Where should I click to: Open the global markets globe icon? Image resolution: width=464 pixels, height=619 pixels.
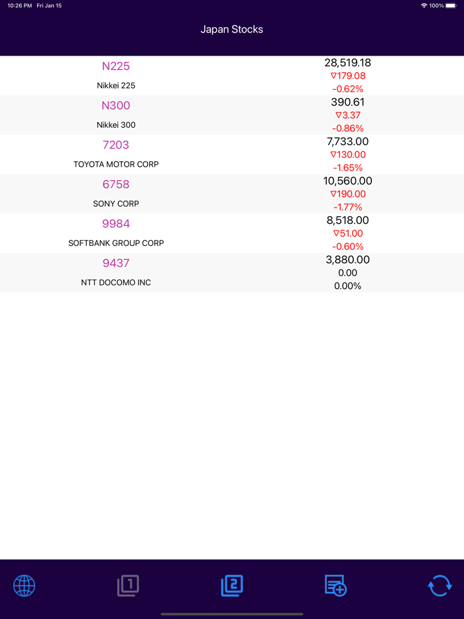24,586
